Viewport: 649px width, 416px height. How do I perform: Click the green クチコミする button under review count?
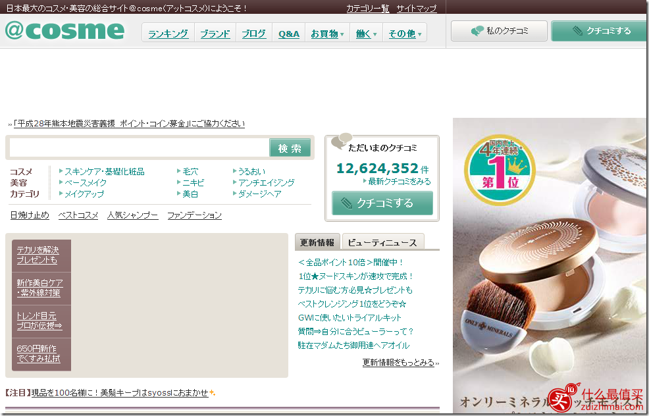coord(382,203)
